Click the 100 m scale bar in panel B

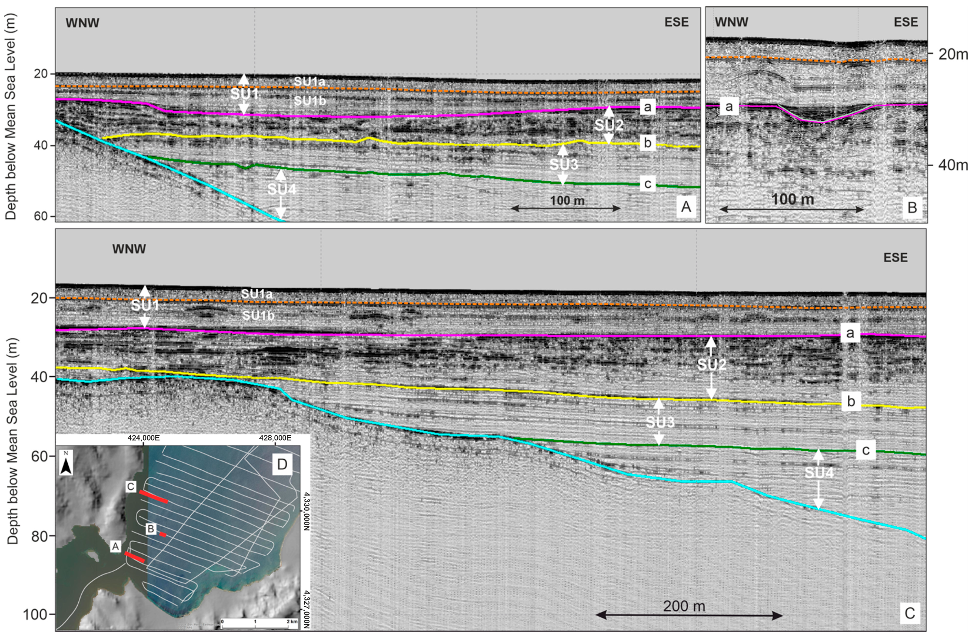[791, 210]
